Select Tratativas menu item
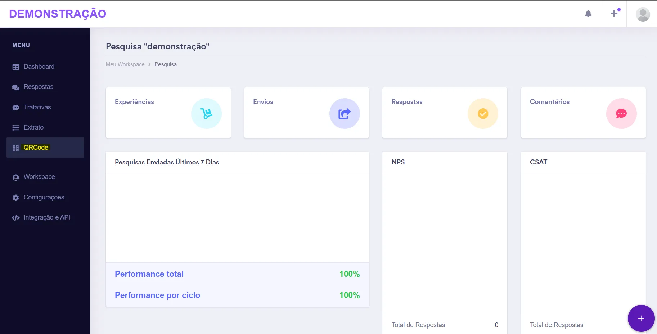 coord(37,107)
